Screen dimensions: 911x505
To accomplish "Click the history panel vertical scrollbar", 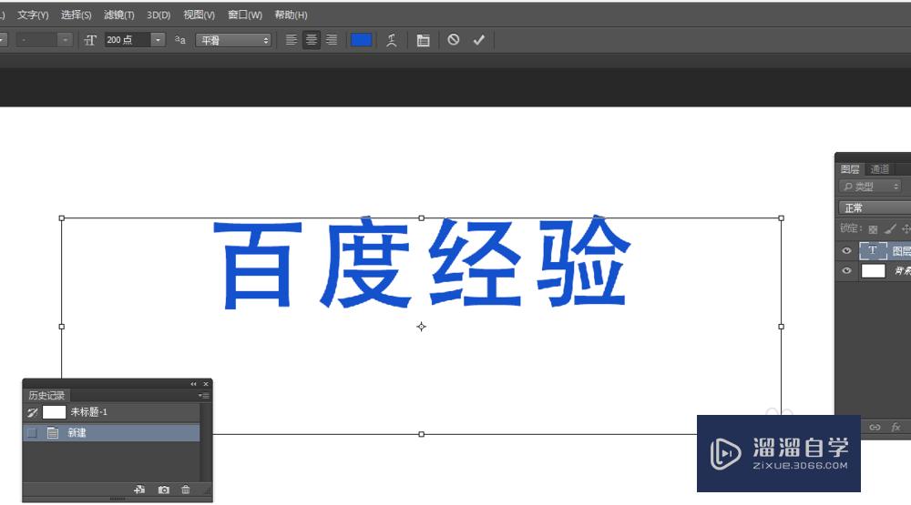I will 205,441.
